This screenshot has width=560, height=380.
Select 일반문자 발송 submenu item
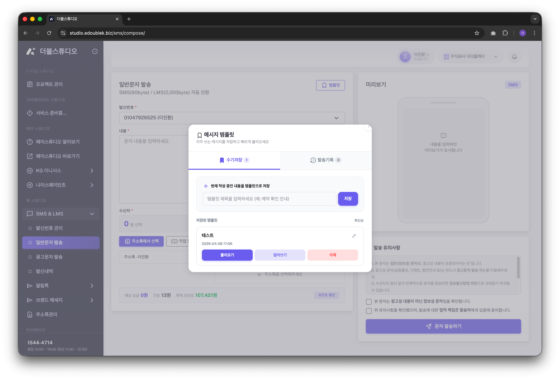tap(61, 243)
